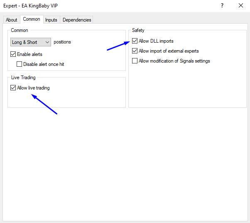
Task: Click the 'Safety' group heading
Action: click(x=138, y=30)
